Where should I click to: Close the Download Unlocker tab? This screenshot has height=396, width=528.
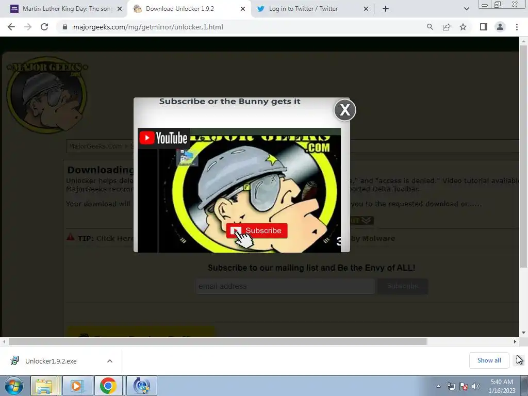[x=243, y=9]
